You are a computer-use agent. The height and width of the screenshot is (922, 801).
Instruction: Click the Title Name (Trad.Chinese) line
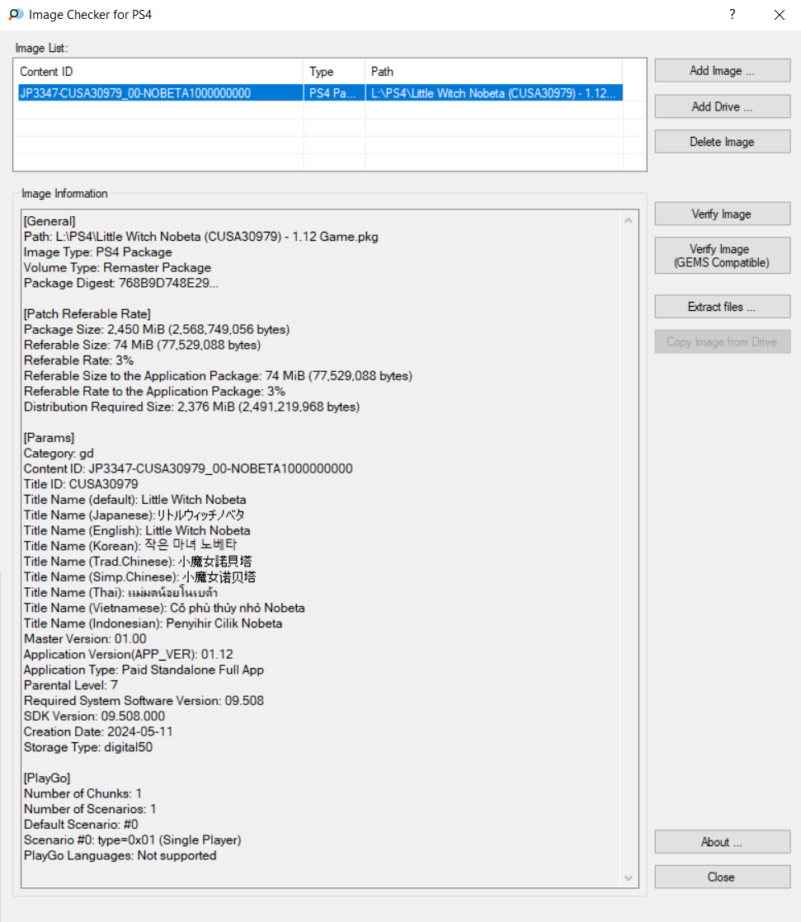pyautogui.click(x=139, y=562)
